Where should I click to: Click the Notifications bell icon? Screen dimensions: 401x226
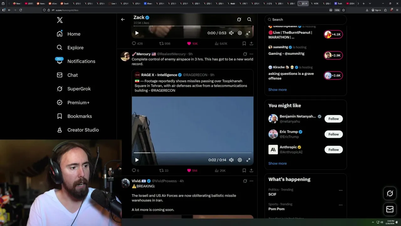click(60, 62)
